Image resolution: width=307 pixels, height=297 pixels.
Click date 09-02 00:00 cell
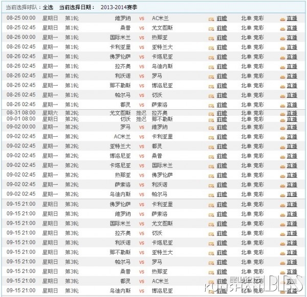[21, 127]
